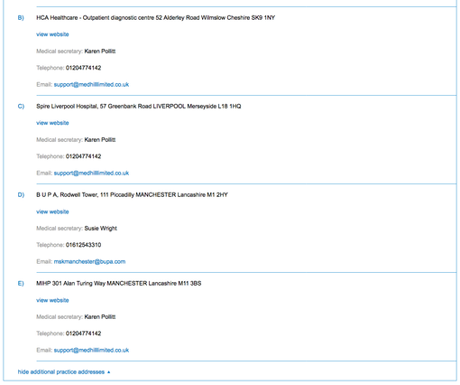Click the B U P A Rodwell Tower address
Screen dimensions: 460x385
(x=132, y=195)
